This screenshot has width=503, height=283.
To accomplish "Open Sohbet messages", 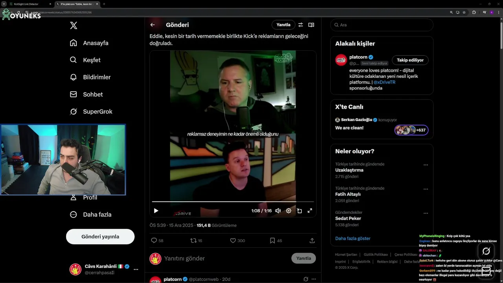I will click(86, 94).
